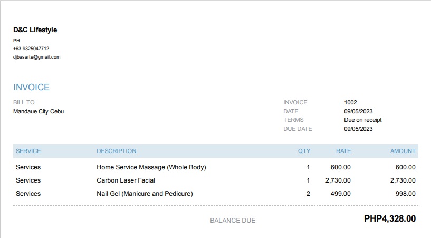The image size is (431, 238).
Task: Select the Nail Gel (Manicure and Pedicure) item
Action: [x=145, y=194]
